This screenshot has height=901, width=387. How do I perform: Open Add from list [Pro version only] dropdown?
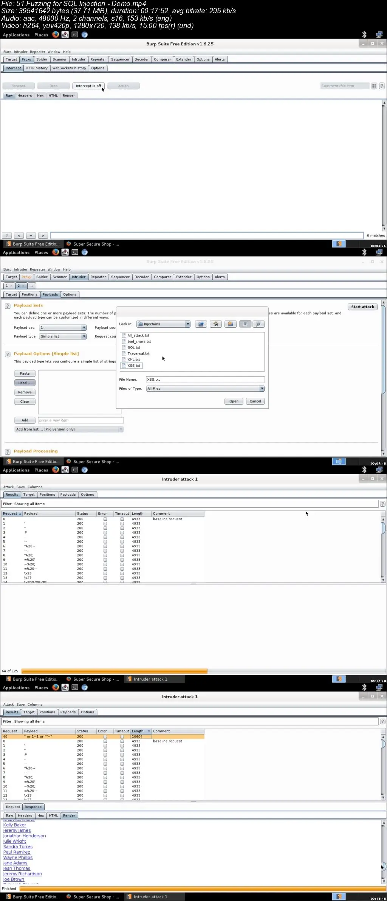pyautogui.click(x=69, y=429)
